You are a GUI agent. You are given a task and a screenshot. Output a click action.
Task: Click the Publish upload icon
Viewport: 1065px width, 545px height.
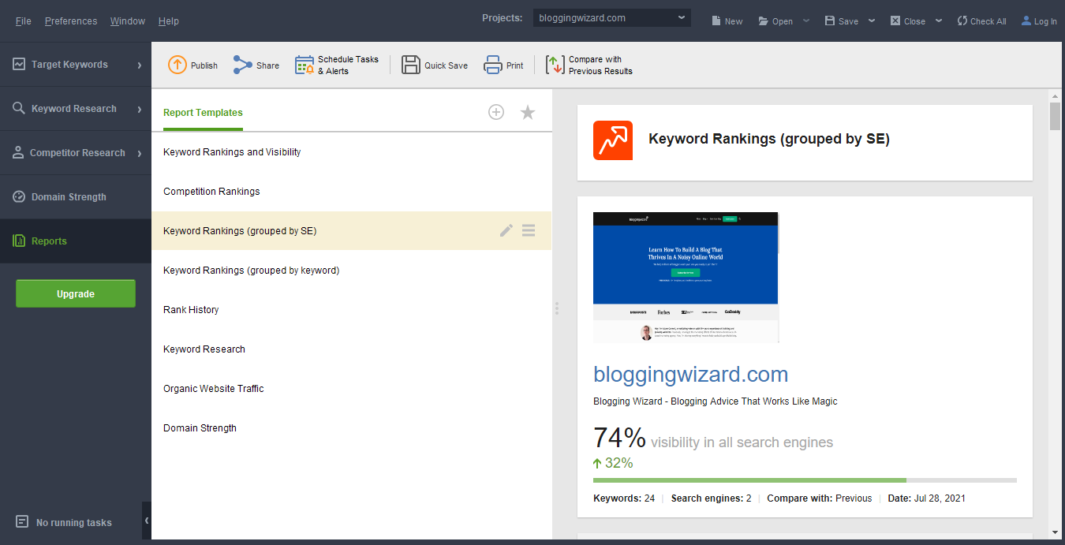pos(177,65)
